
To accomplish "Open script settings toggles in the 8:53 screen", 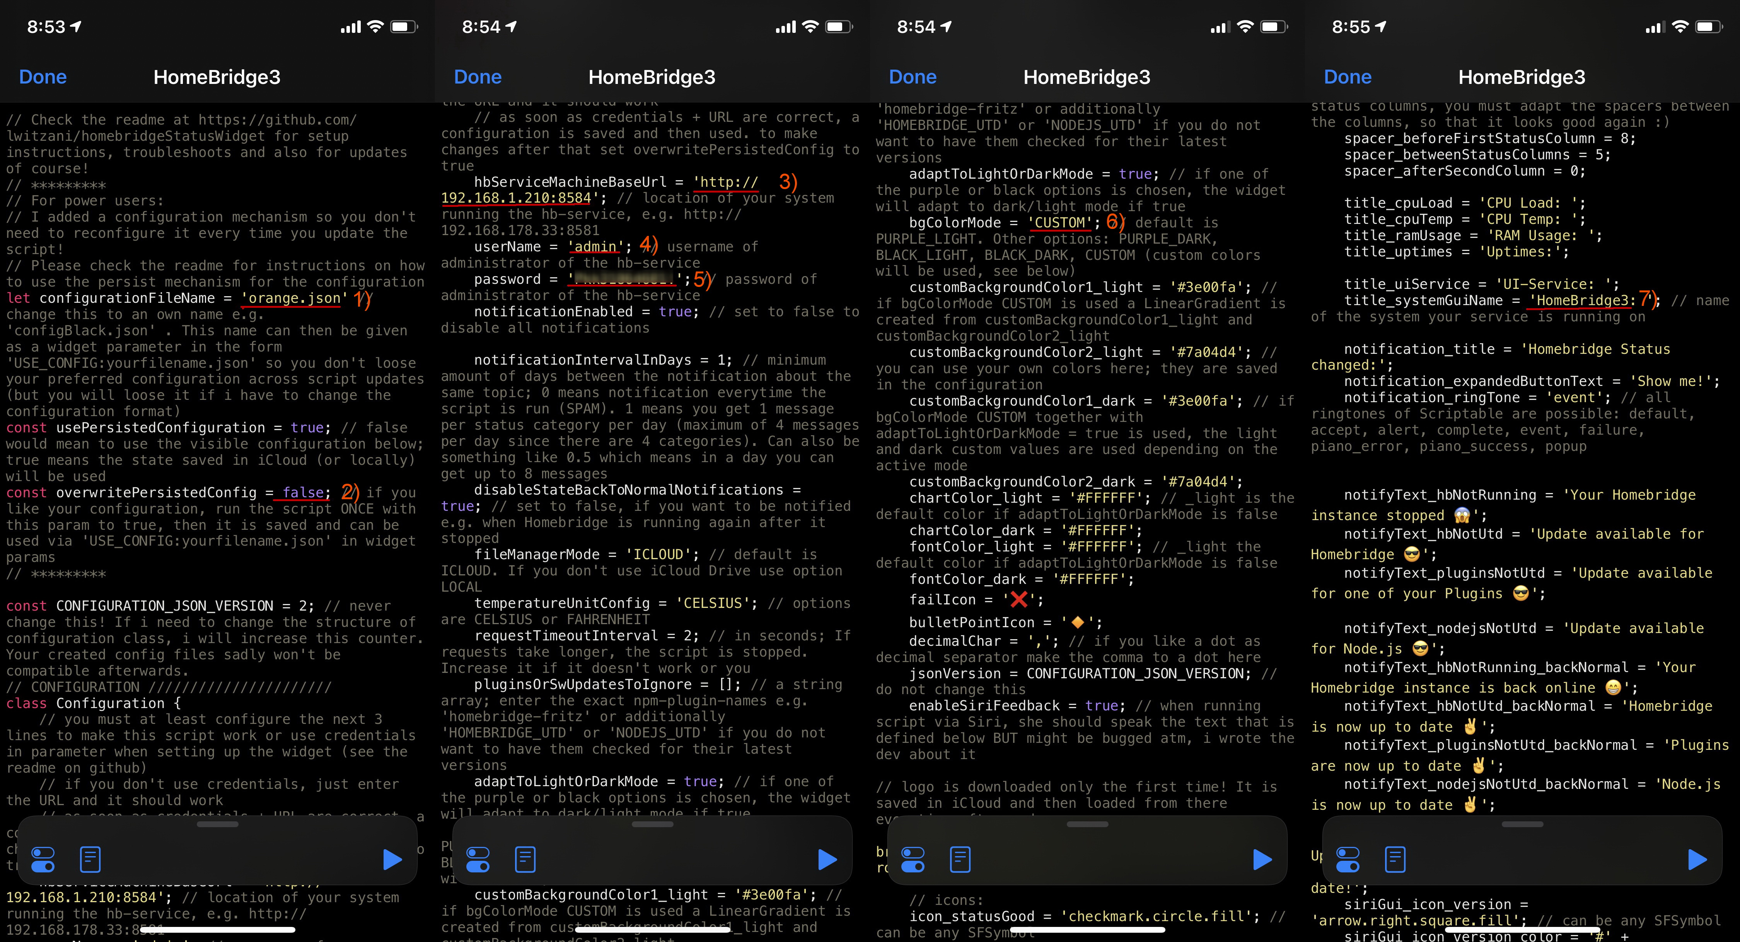I will click(x=43, y=860).
